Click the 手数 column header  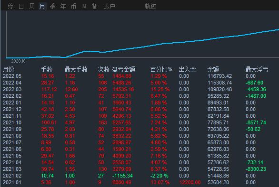pos(46,69)
